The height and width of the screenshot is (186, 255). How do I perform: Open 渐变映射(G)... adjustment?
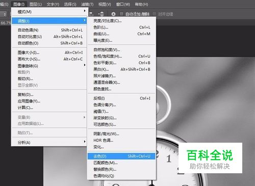click(121, 118)
